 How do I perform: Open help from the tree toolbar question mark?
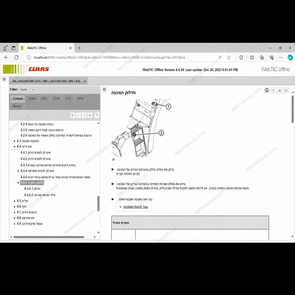click(97, 115)
